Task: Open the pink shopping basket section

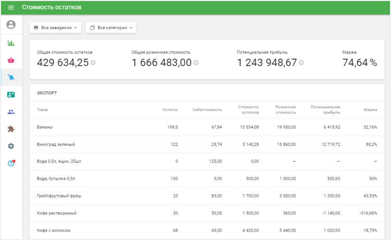Action: pos(11,60)
